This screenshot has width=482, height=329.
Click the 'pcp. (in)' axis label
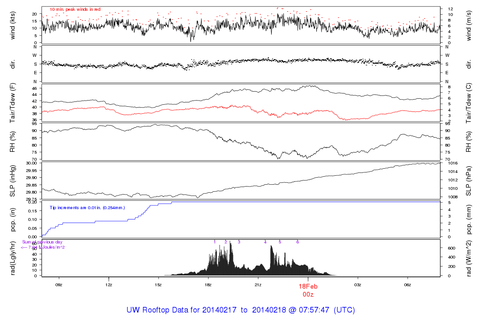point(13,220)
